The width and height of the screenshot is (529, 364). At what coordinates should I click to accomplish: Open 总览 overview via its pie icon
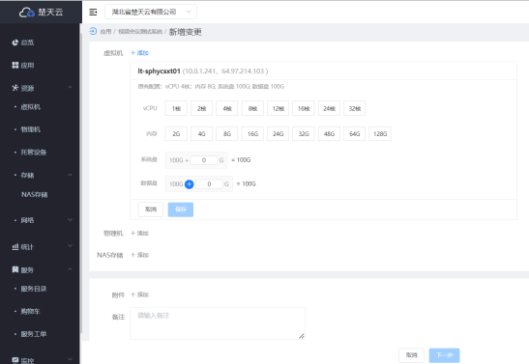pos(15,42)
